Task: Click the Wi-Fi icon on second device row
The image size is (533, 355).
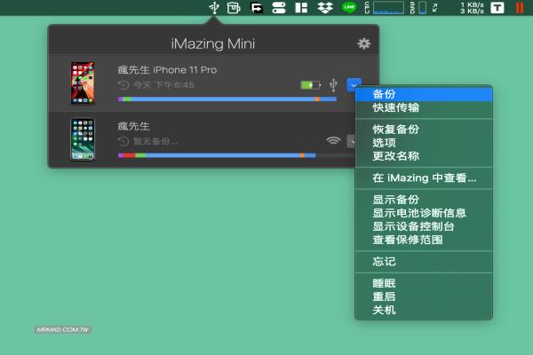Action: [x=333, y=140]
